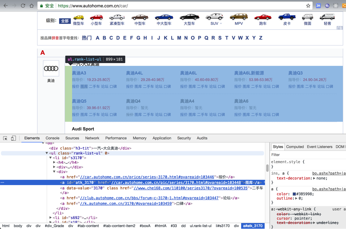The width and height of the screenshot is (346, 229).
Task: Toggle the DevTools device toolbar icon
Action: pos(14,138)
